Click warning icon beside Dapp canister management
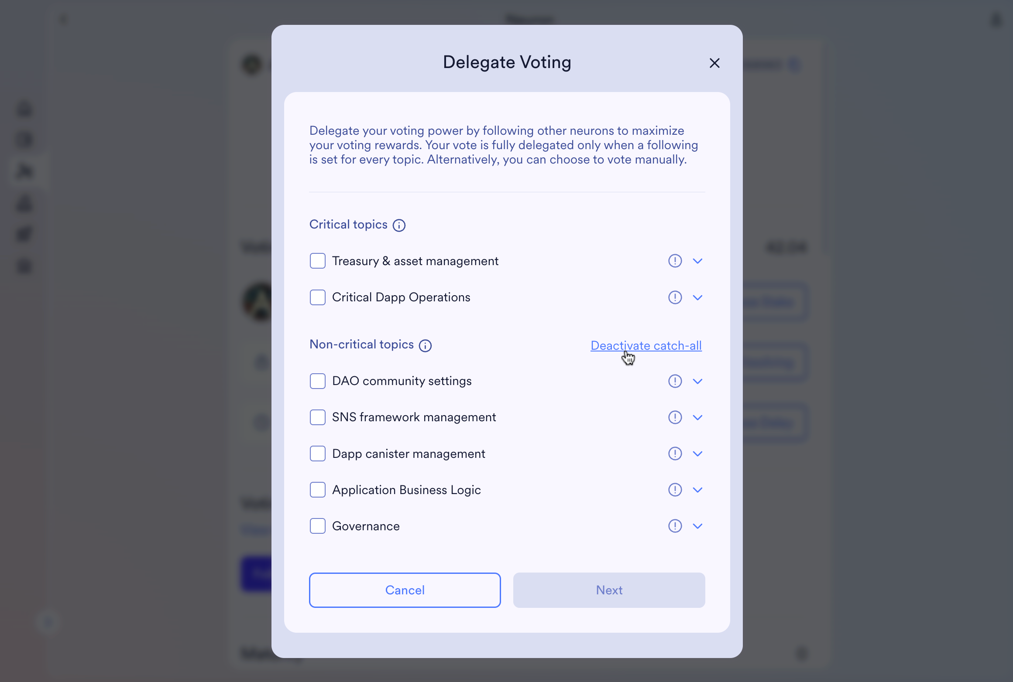Screen dimensions: 1013x682 click(675, 454)
